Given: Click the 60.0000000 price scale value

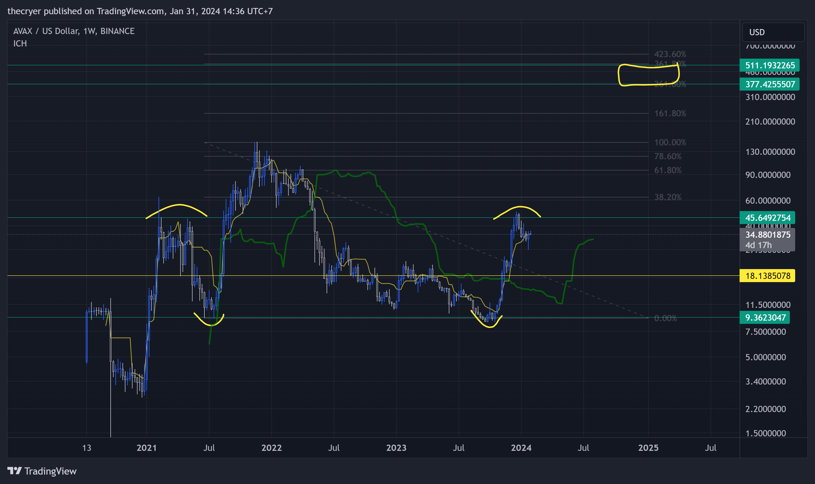Looking at the screenshot, I should click(768, 201).
